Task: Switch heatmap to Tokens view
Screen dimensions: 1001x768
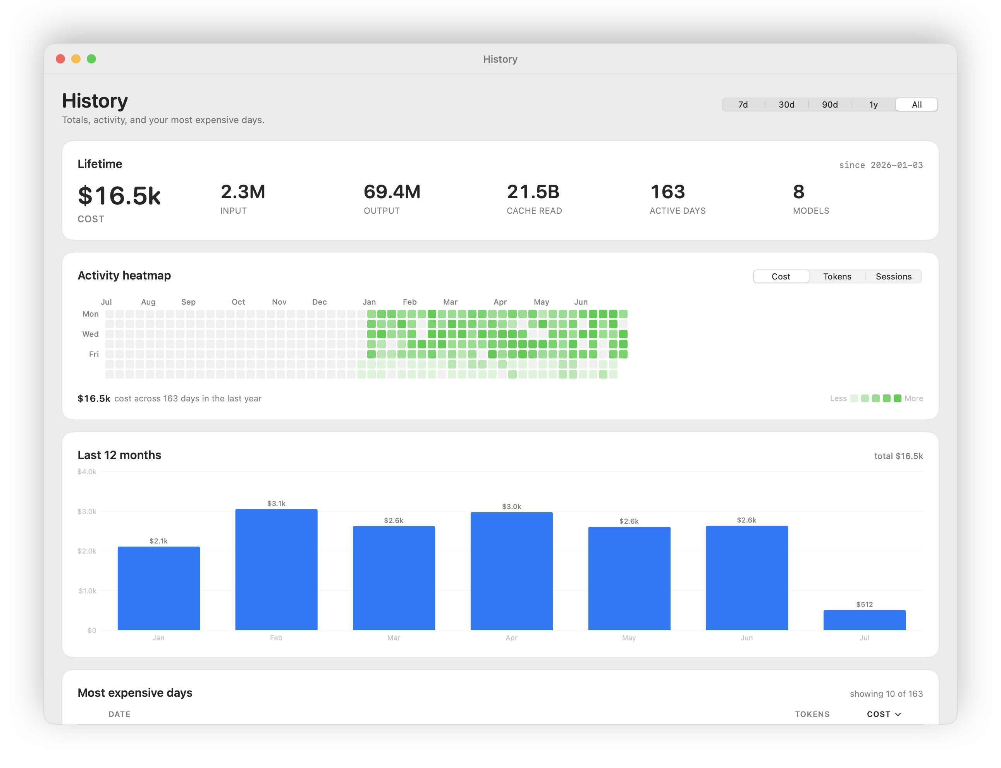Action: pyautogui.click(x=837, y=276)
